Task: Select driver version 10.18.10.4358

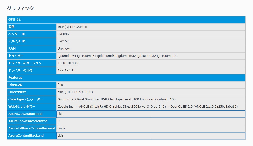Action: (68, 63)
